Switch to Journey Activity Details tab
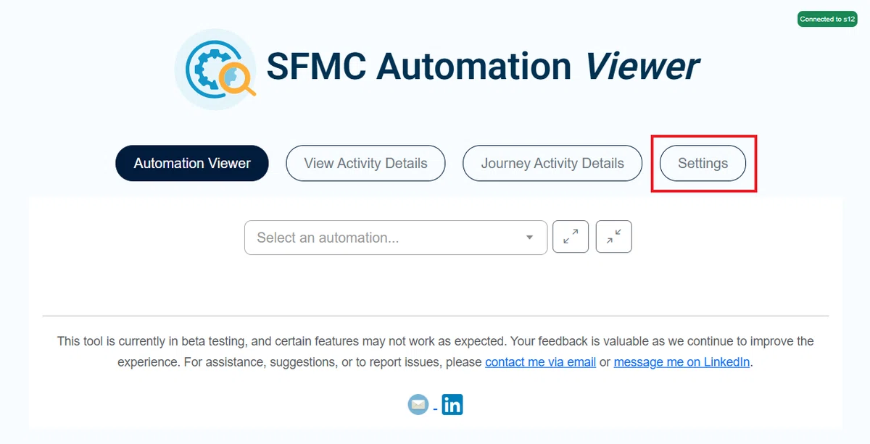The width and height of the screenshot is (870, 444). (552, 163)
